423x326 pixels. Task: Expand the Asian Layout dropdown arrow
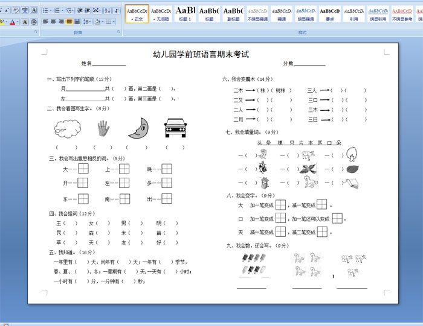[100, 10]
